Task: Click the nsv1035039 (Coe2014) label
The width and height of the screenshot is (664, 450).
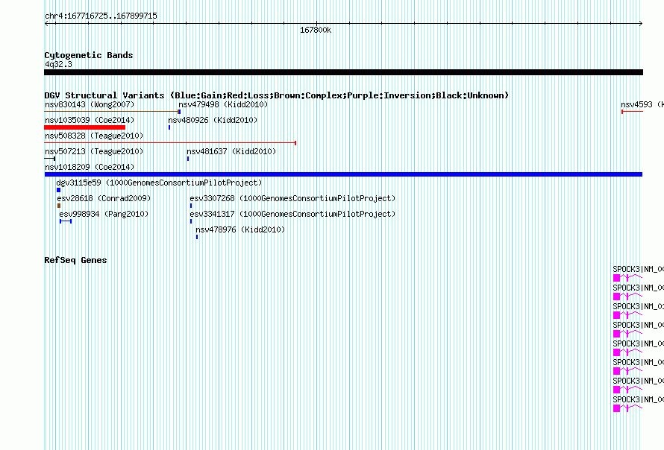Action: pos(90,120)
